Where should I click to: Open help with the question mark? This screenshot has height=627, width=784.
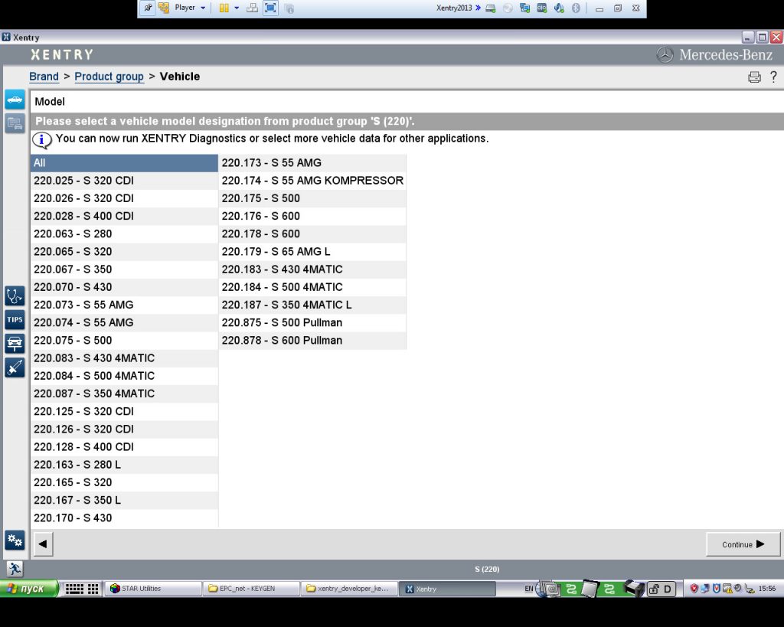[773, 77]
